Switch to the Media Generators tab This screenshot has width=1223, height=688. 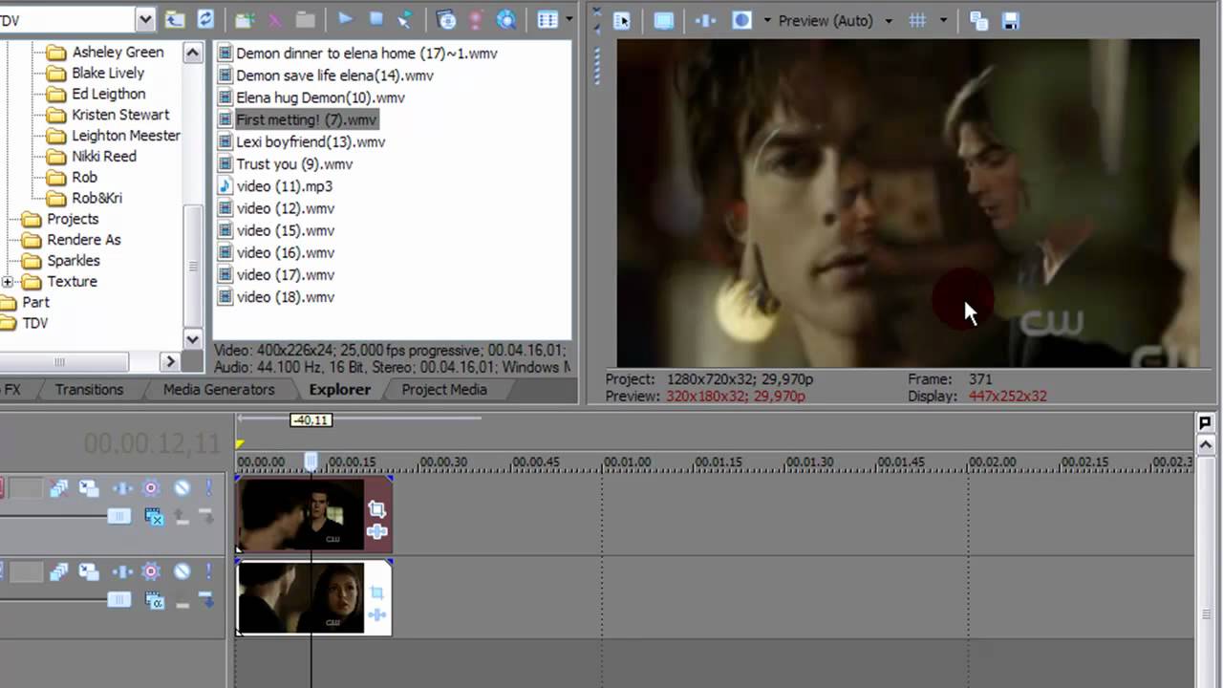[x=219, y=389]
